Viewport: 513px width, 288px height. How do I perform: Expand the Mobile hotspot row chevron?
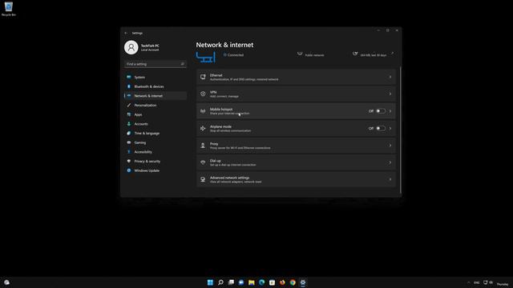point(390,111)
